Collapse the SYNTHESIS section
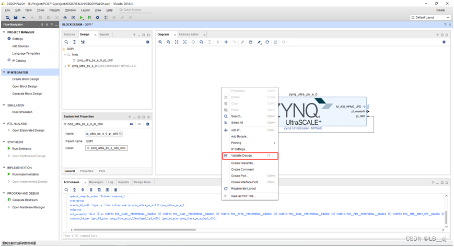Viewport: 454px width, 247px height. 4,142
